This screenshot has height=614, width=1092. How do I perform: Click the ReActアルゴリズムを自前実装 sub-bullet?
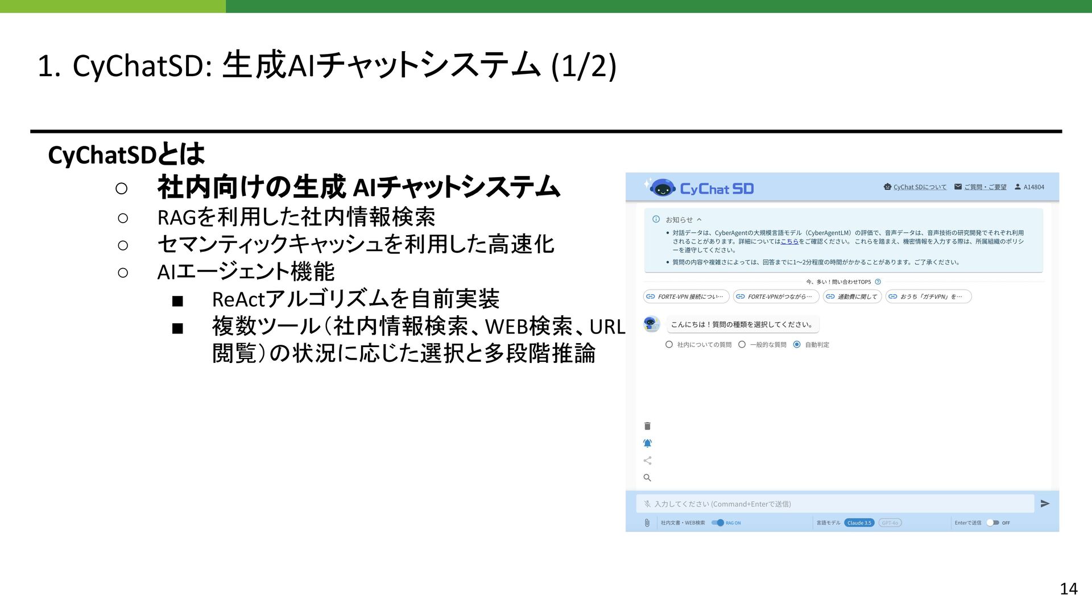(x=355, y=299)
